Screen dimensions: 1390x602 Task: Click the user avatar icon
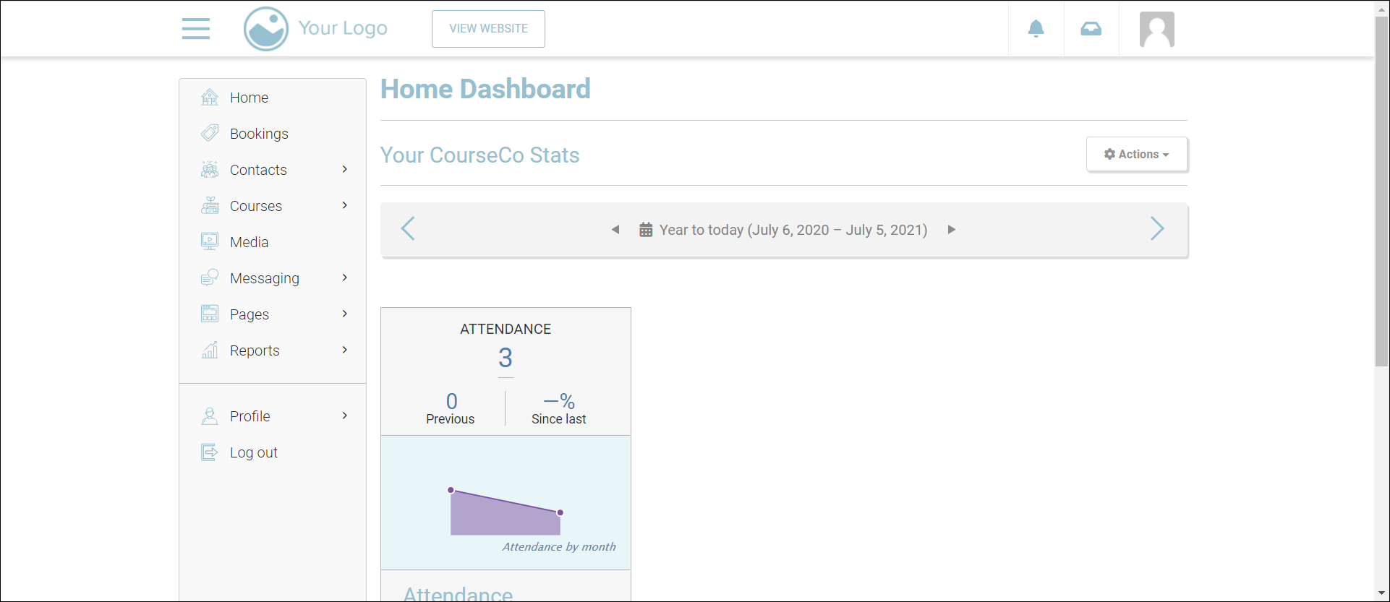[1156, 30]
